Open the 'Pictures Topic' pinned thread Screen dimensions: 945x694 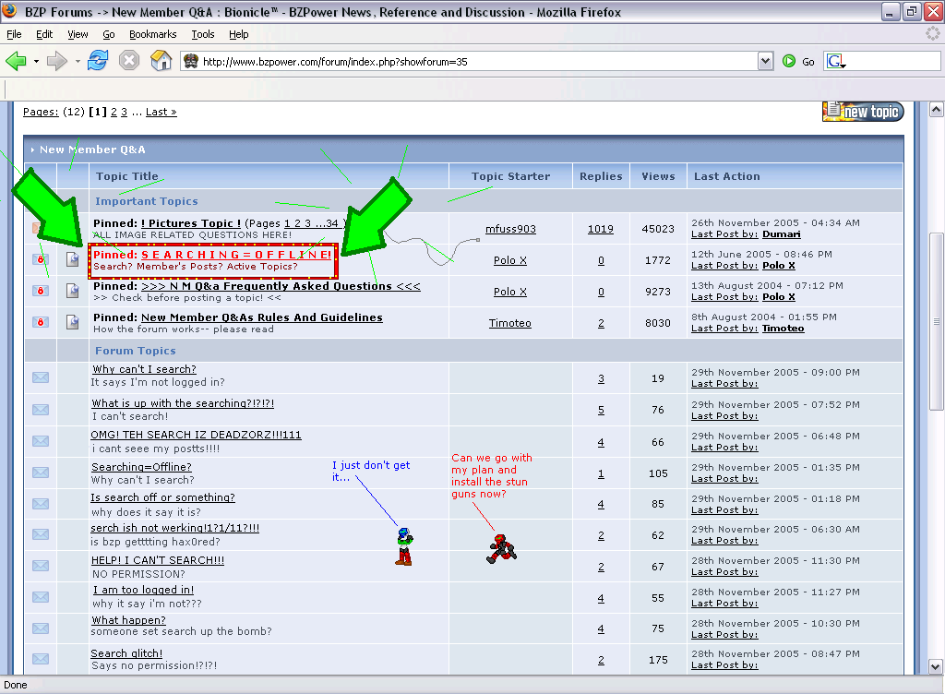[x=191, y=223]
